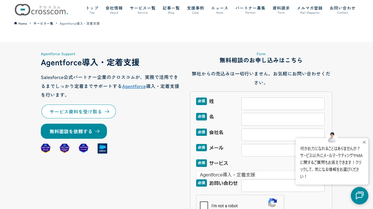Click the first Certified badge

46,148
